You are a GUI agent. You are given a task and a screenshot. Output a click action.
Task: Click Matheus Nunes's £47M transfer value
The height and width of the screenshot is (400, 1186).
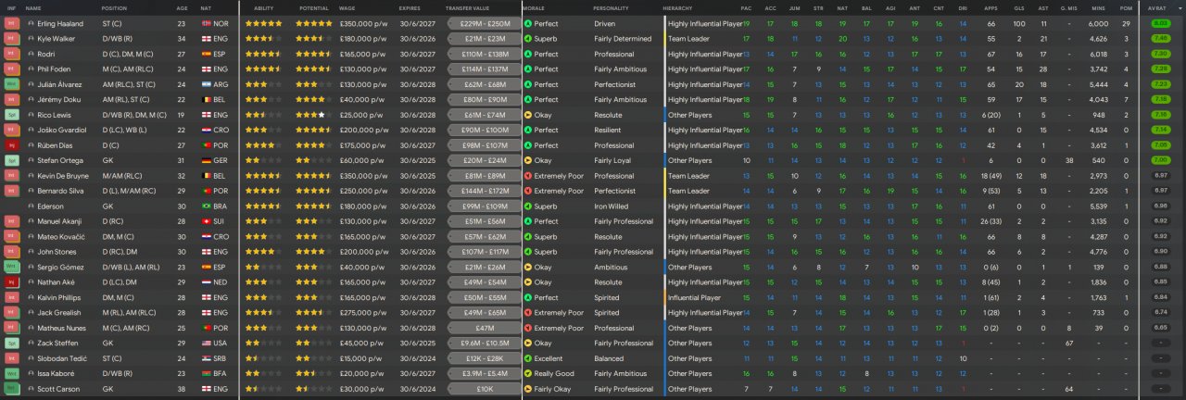click(484, 328)
